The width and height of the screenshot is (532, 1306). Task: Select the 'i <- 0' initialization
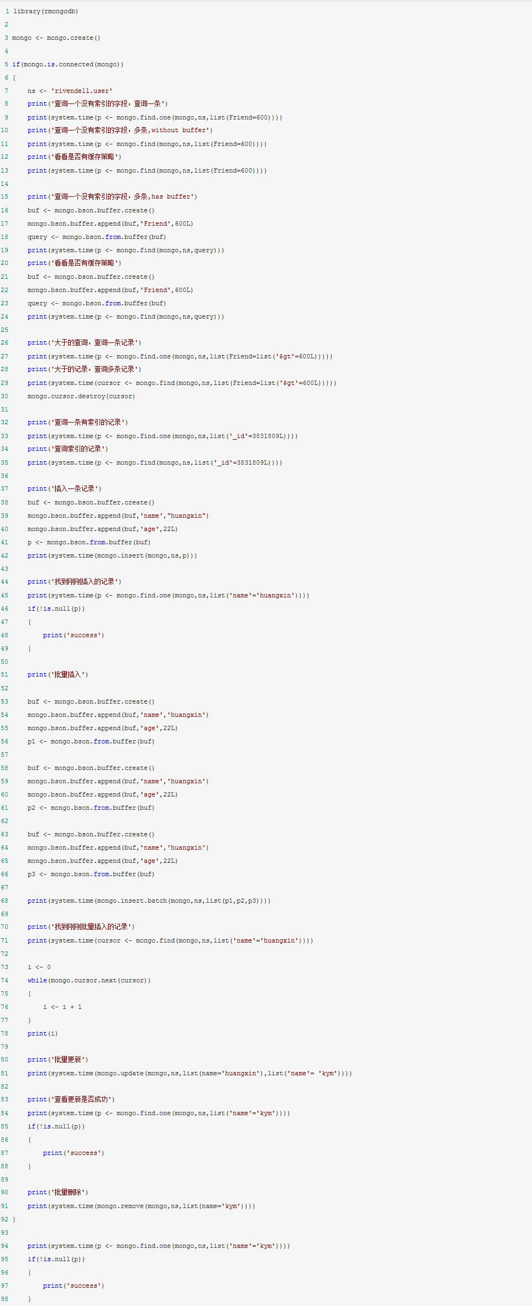[39, 967]
